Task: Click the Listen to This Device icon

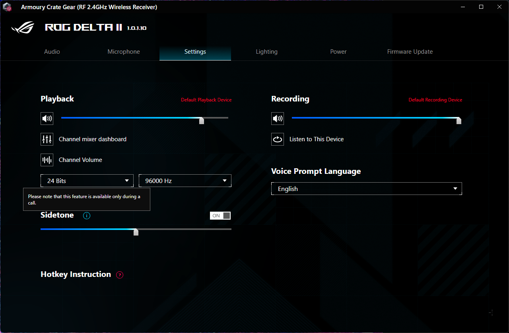Action: point(278,139)
